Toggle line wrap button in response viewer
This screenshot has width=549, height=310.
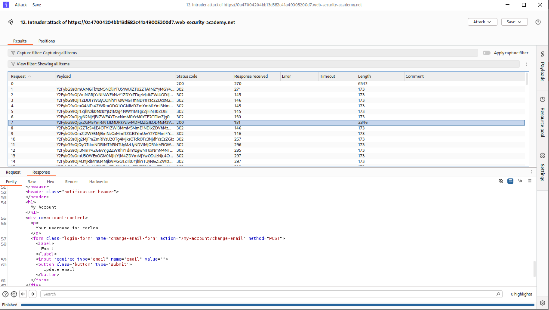tap(510, 181)
